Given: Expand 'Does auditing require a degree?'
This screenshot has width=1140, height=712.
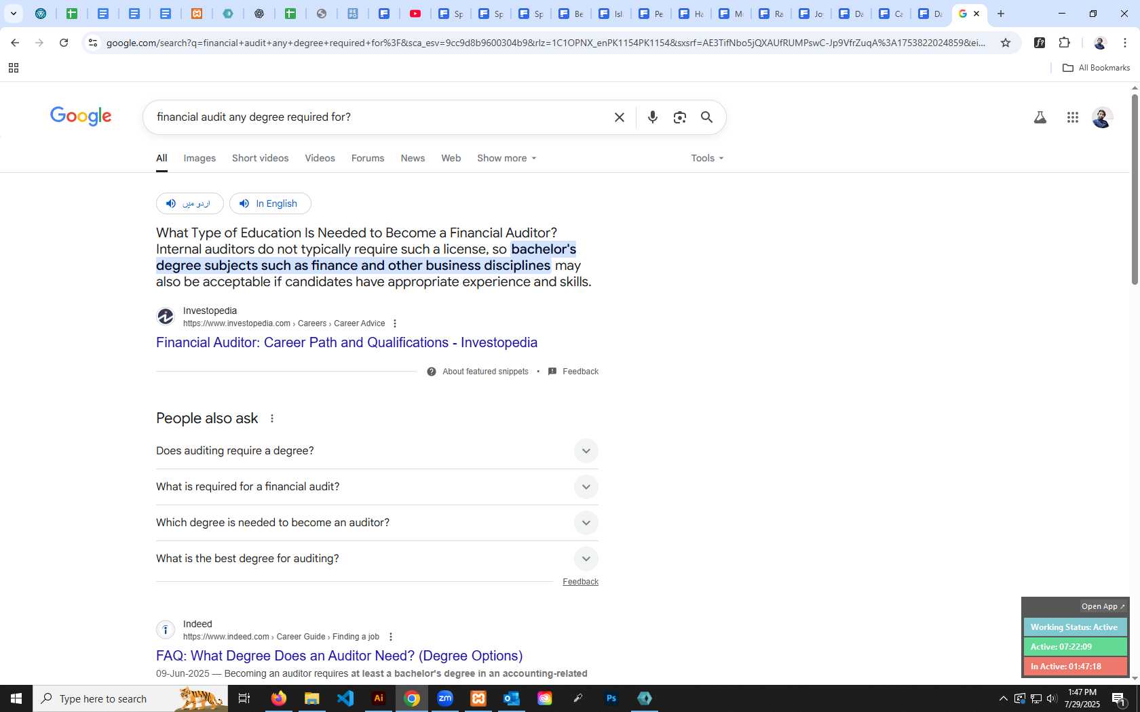Looking at the screenshot, I should pos(377,451).
